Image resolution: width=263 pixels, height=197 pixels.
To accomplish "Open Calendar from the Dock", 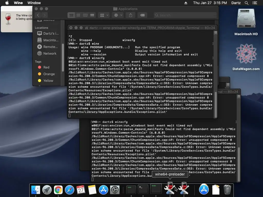I will 81,190.
